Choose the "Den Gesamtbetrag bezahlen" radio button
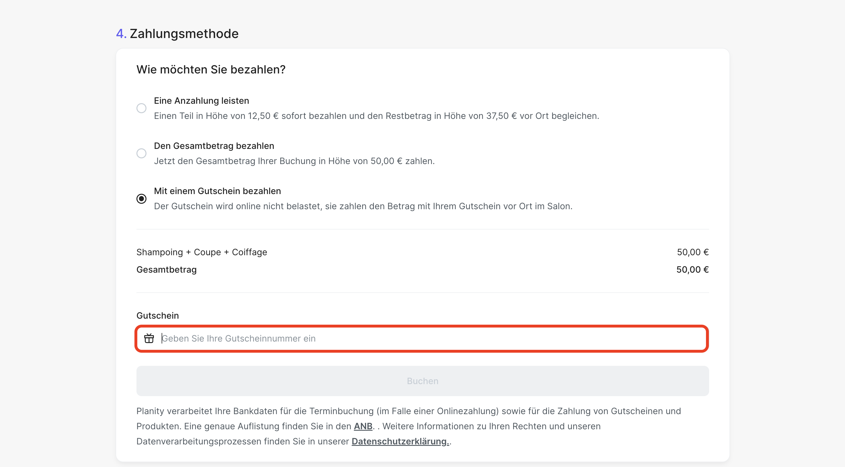 click(141, 153)
